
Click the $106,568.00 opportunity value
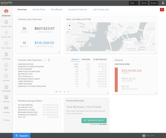click(x=44, y=43)
